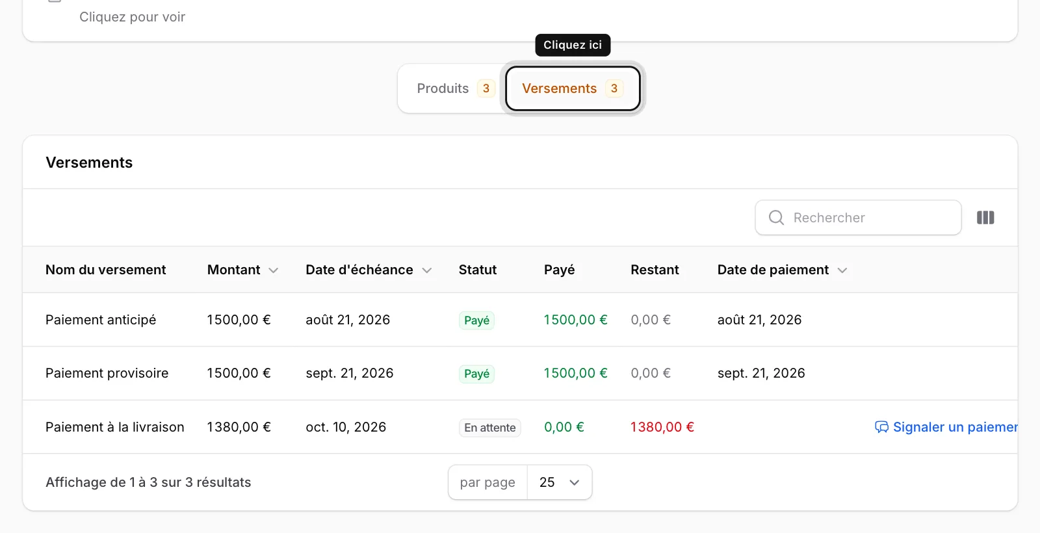The image size is (1040, 533).
Task: Open the Signaler un paiement link
Action: (946, 427)
